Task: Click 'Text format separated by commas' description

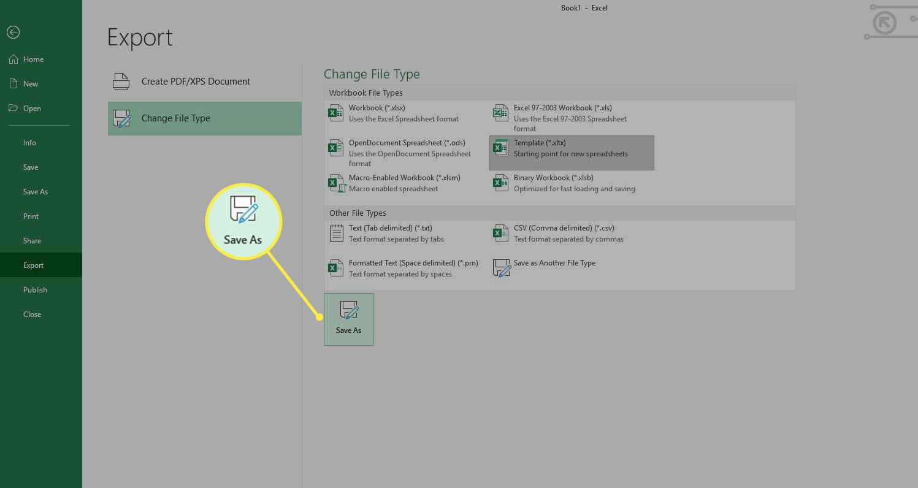Action: tap(568, 239)
